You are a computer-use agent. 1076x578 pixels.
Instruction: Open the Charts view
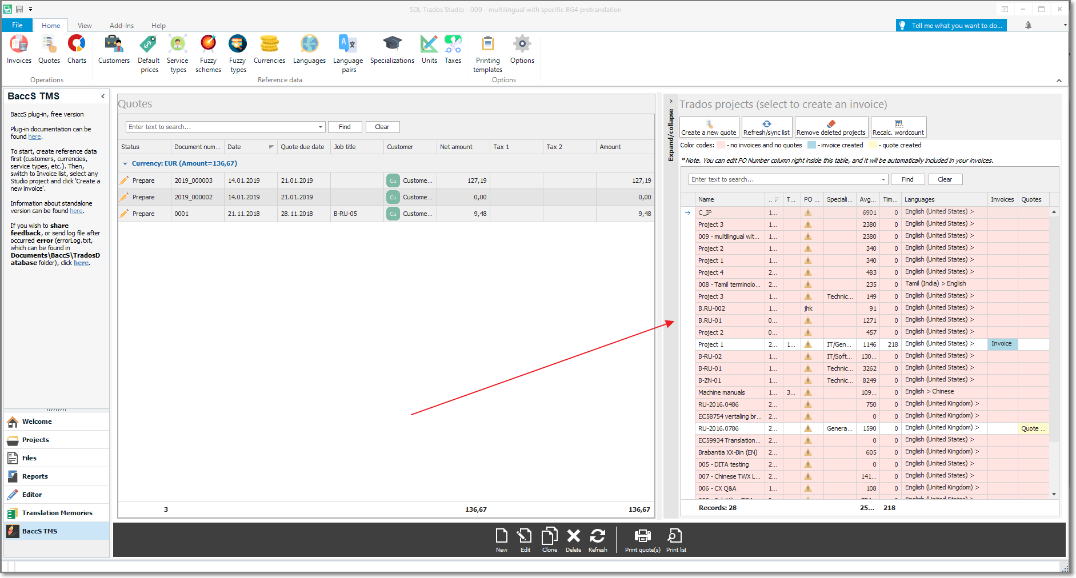tap(77, 50)
